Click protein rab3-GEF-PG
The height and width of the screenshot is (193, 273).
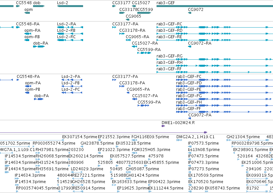click(x=189, y=96)
